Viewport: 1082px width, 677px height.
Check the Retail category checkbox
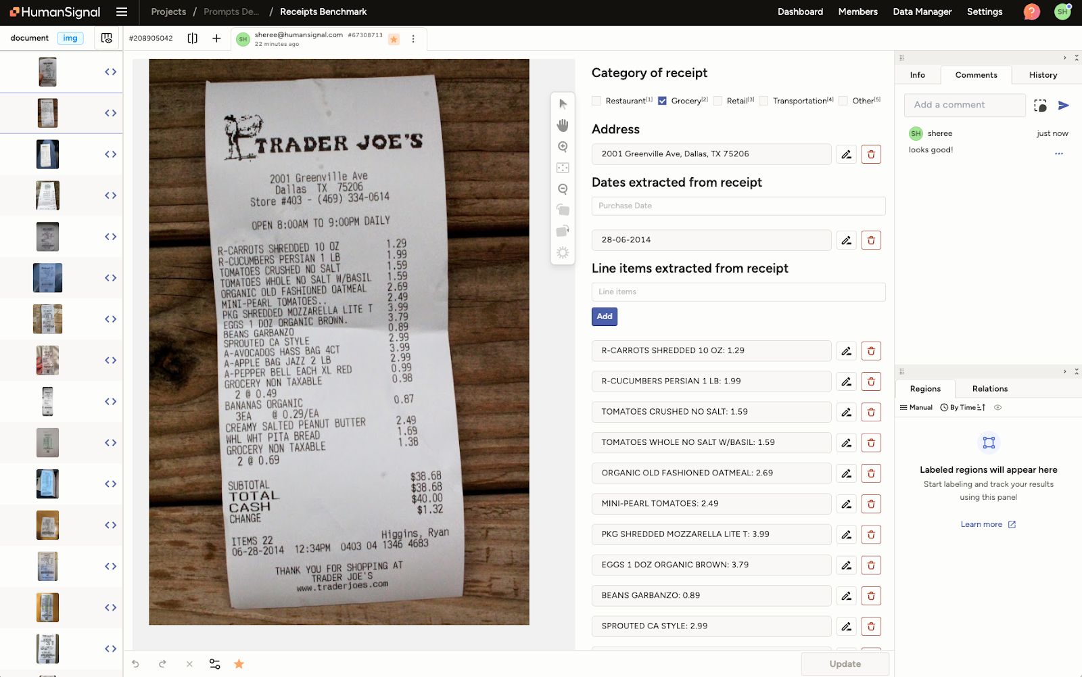(x=718, y=101)
